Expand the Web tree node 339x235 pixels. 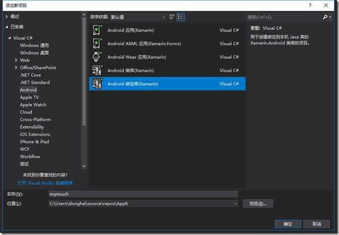coord(16,60)
